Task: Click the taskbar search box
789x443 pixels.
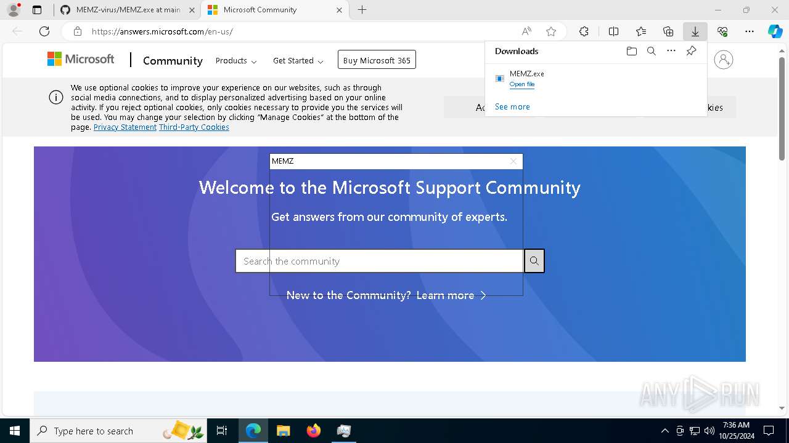Action: pyautogui.click(x=118, y=431)
